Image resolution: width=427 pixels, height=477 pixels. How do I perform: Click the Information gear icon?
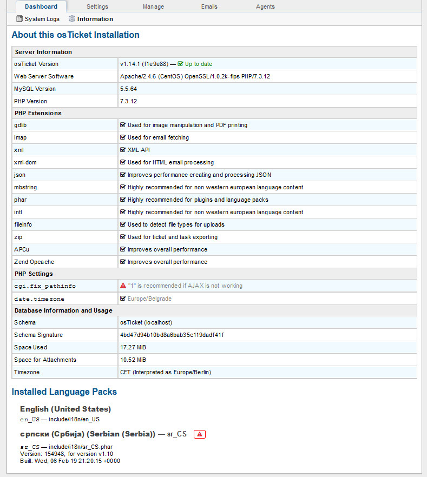[72, 19]
